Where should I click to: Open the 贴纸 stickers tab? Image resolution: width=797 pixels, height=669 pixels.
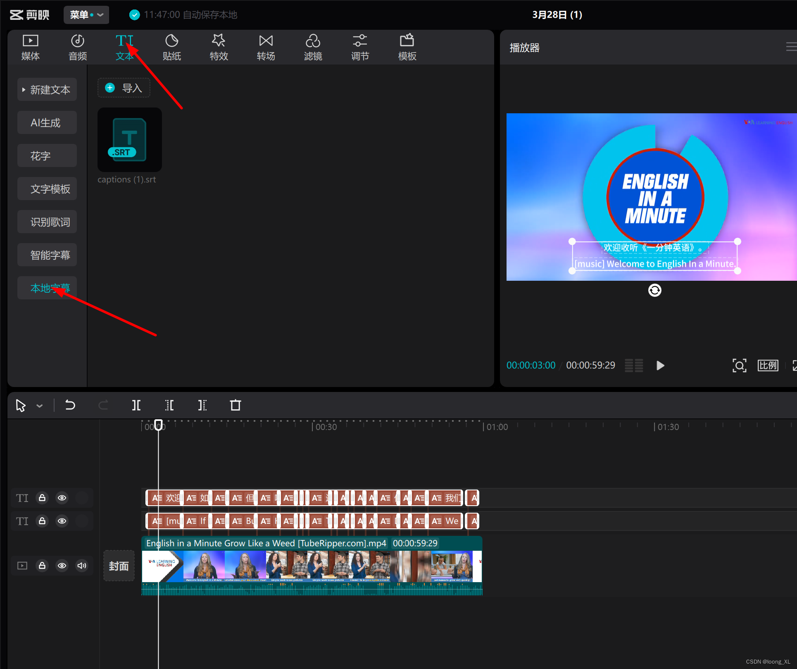pos(171,48)
